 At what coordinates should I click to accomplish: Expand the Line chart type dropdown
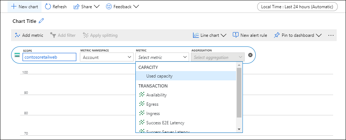pyautogui.click(x=210, y=35)
